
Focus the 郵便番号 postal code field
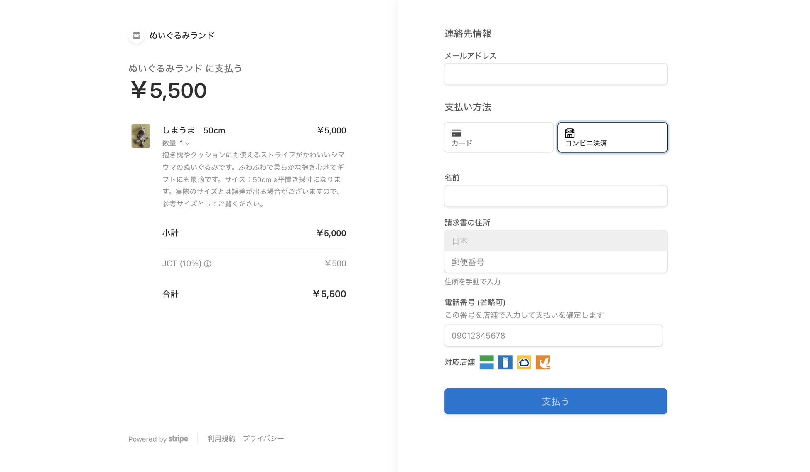555,262
